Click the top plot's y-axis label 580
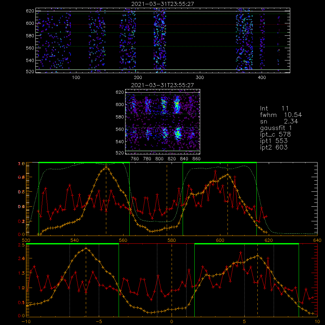The image size is (325, 325). pyautogui.click(x=30, y=36)
